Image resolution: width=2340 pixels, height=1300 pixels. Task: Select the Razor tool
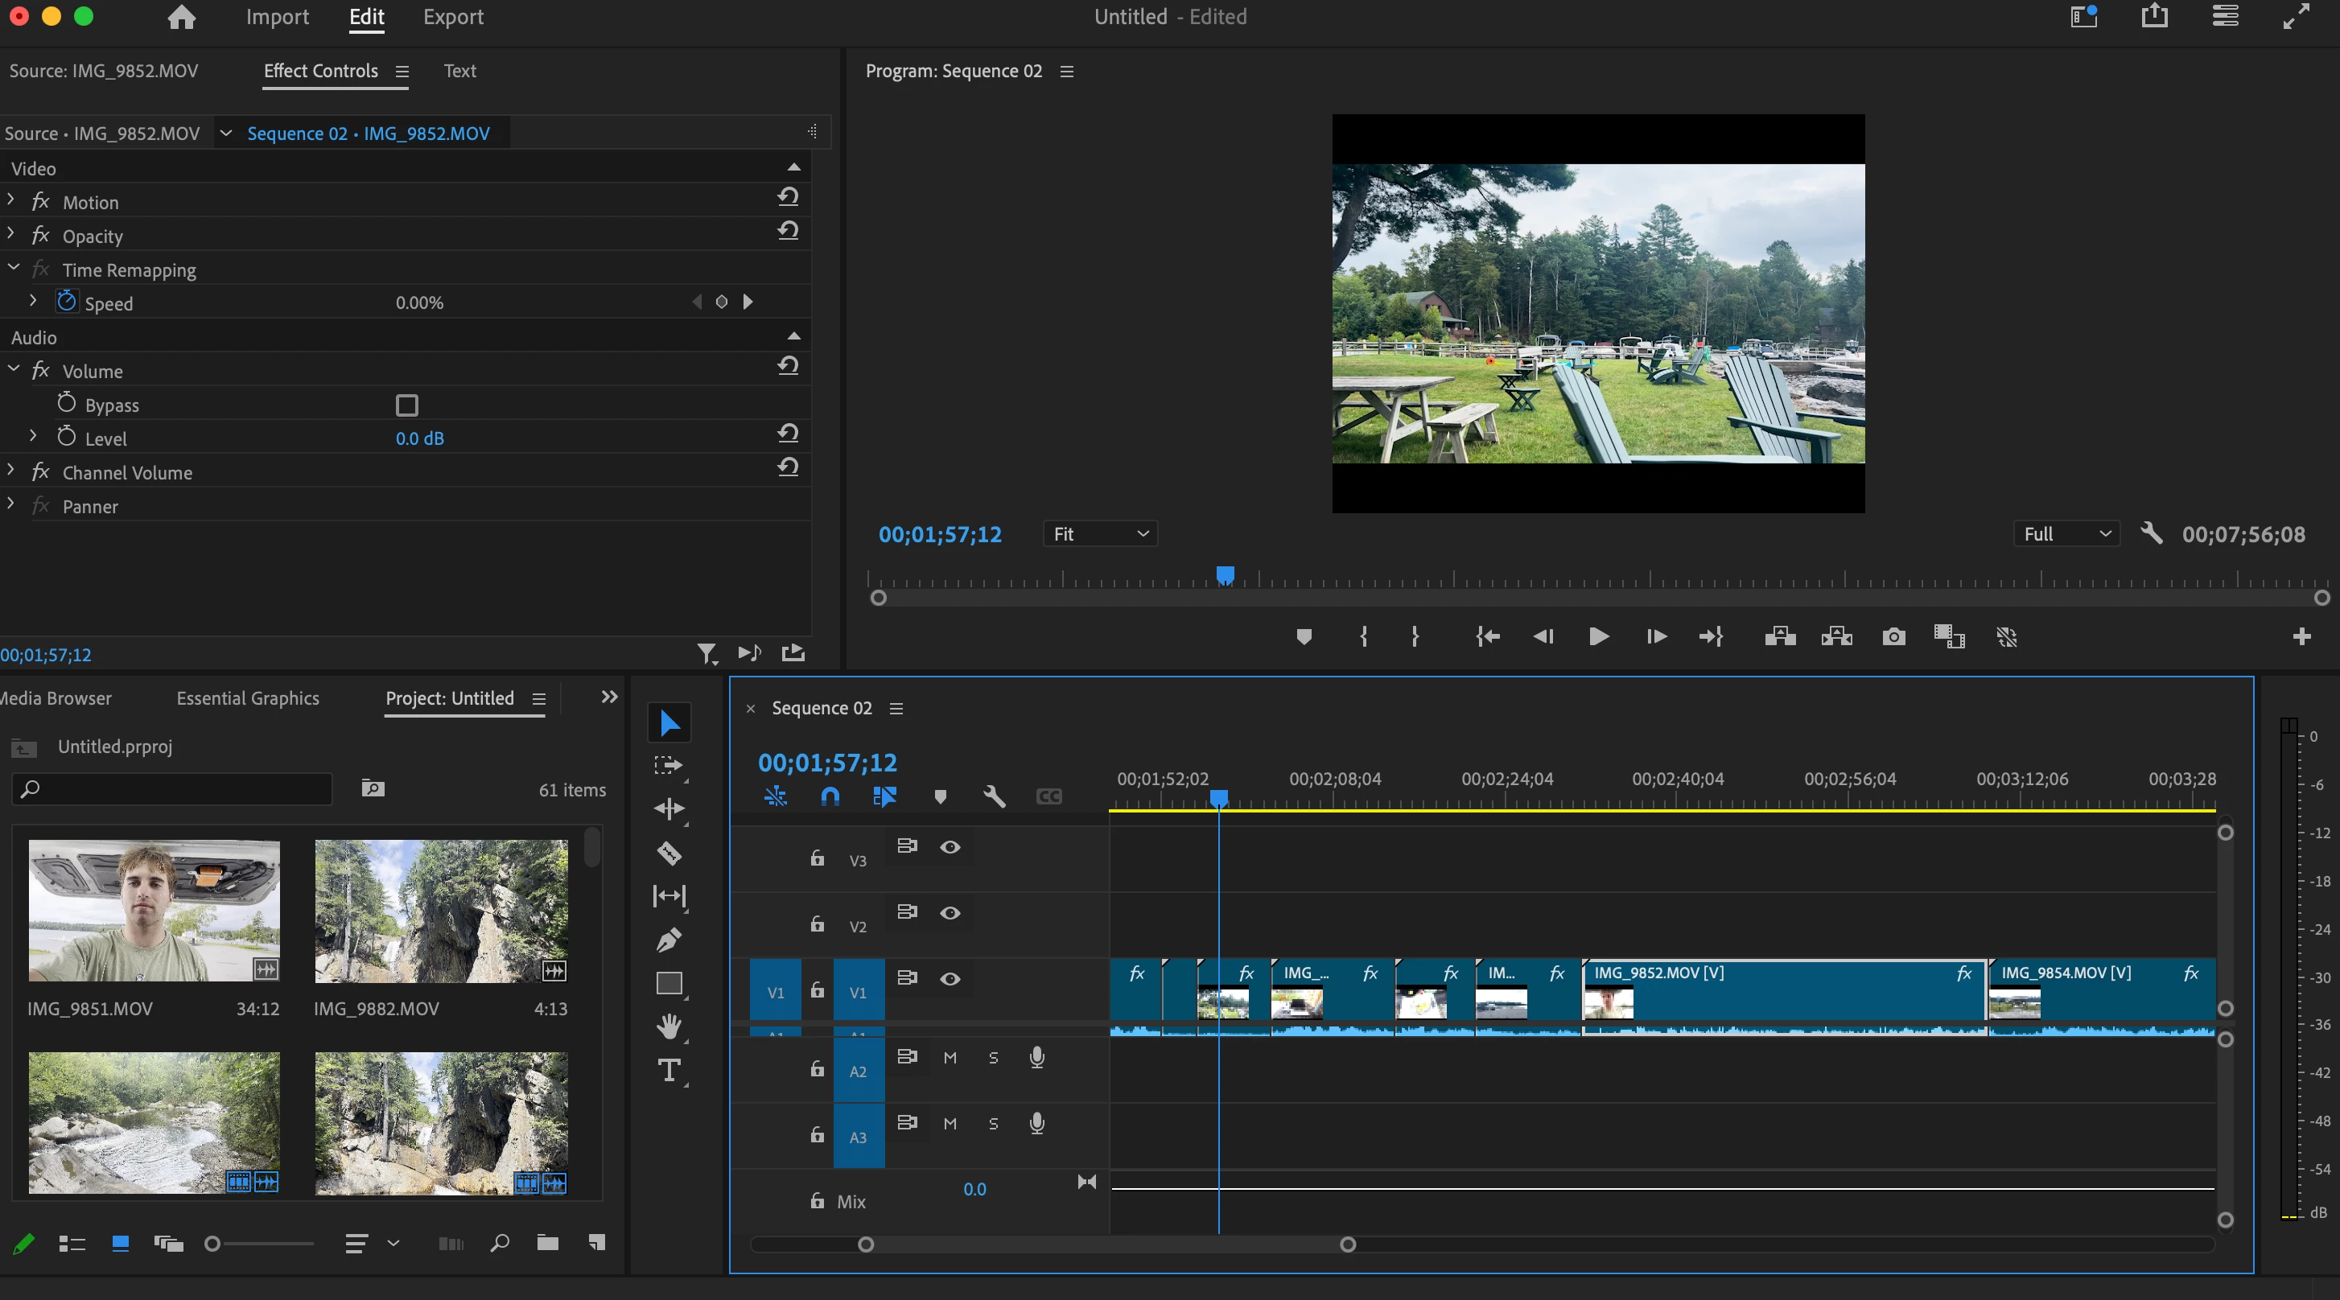(x=669, y=854)
